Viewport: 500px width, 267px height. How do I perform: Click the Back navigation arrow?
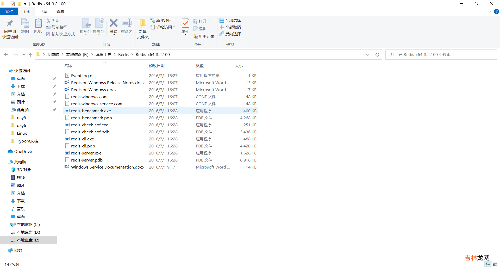6,55
